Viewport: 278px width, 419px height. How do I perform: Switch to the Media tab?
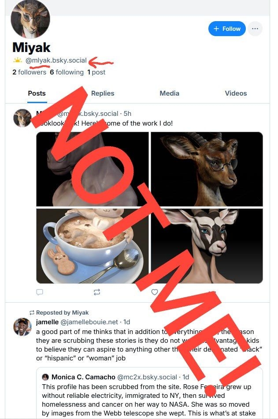pos(170,93)
